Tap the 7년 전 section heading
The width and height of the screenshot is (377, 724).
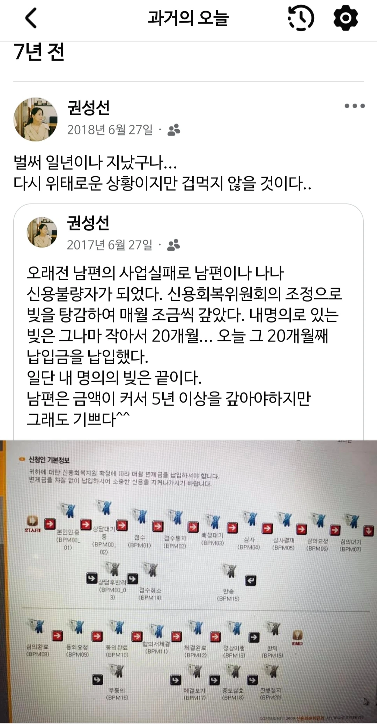[x=39, y=52]
